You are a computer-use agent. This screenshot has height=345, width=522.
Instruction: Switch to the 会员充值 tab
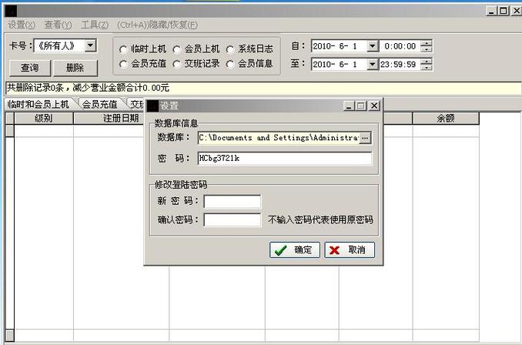(x=100, y=104)
